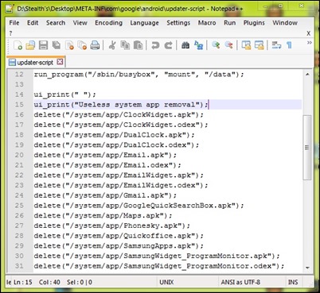Open the Macro menu
The width and height of the screenshot is (320, 293).
point(207,23)
